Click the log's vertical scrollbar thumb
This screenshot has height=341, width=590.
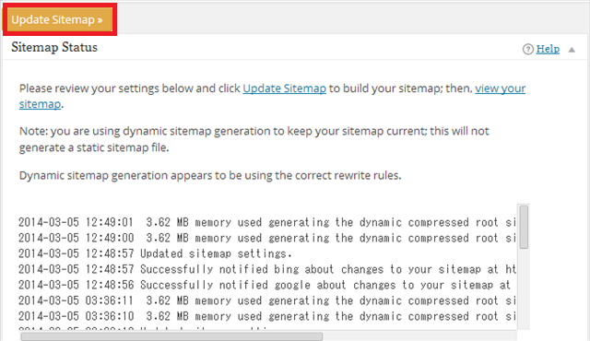(524, 227)
